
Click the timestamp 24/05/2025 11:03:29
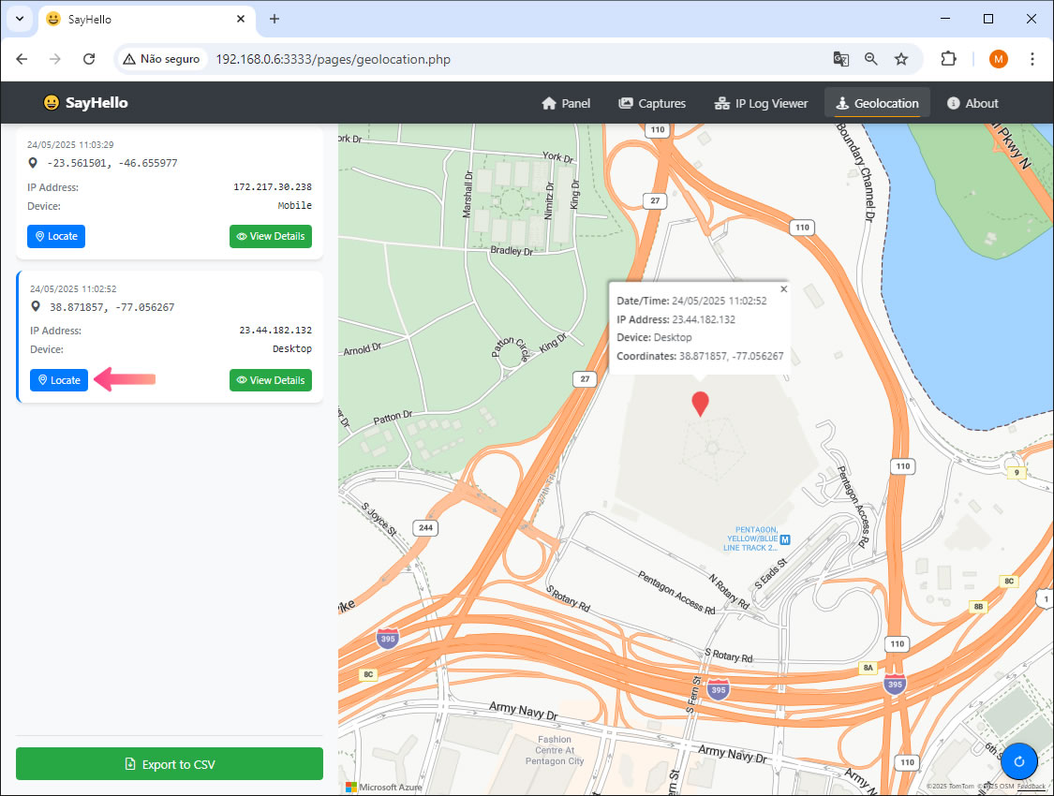pos(70,144)
